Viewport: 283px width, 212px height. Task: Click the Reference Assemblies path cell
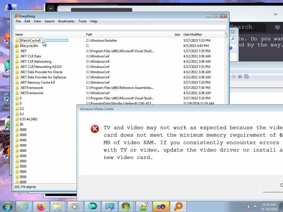click(120, 88)
